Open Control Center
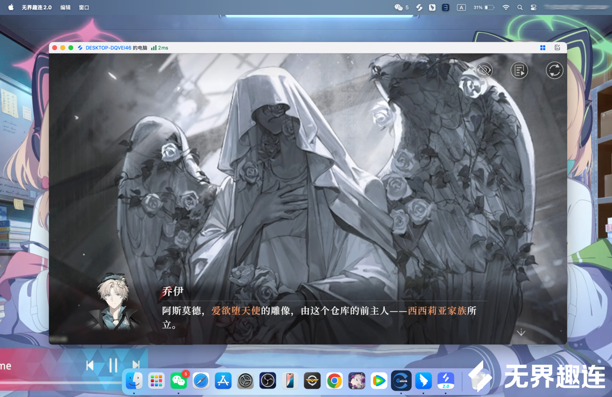 [533, 7]
